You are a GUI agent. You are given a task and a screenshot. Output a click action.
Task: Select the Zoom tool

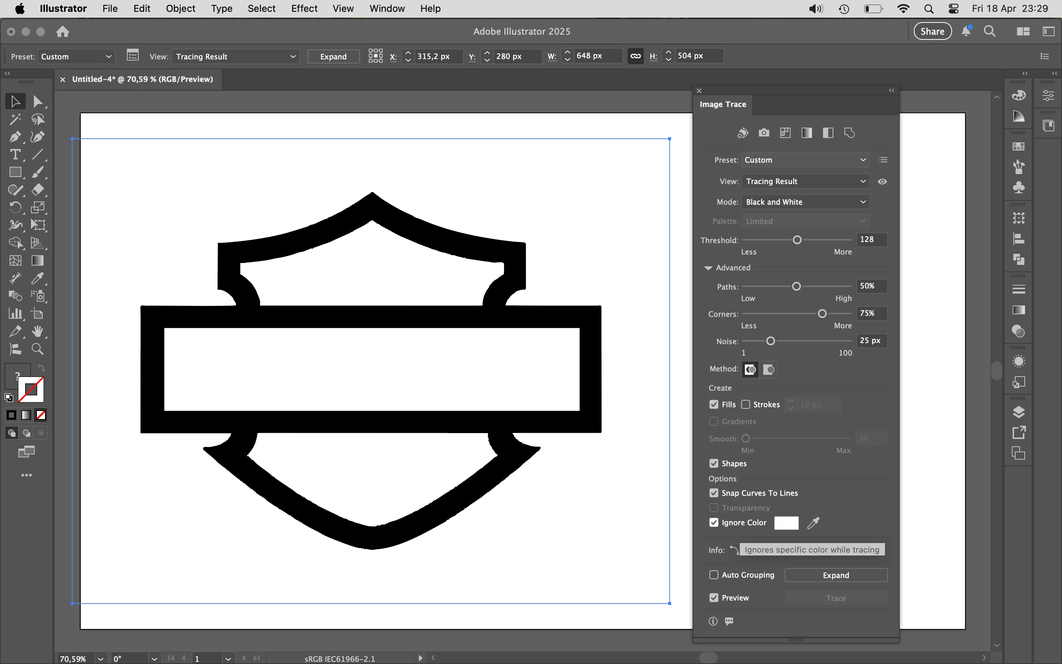38,349
